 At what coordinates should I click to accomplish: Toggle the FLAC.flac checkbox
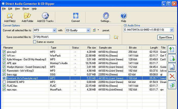click(x=4, y=86)
